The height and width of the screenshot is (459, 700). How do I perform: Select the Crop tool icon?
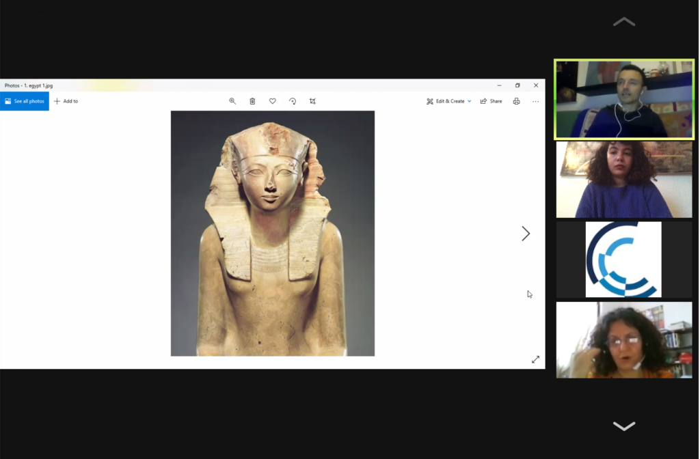313,101
